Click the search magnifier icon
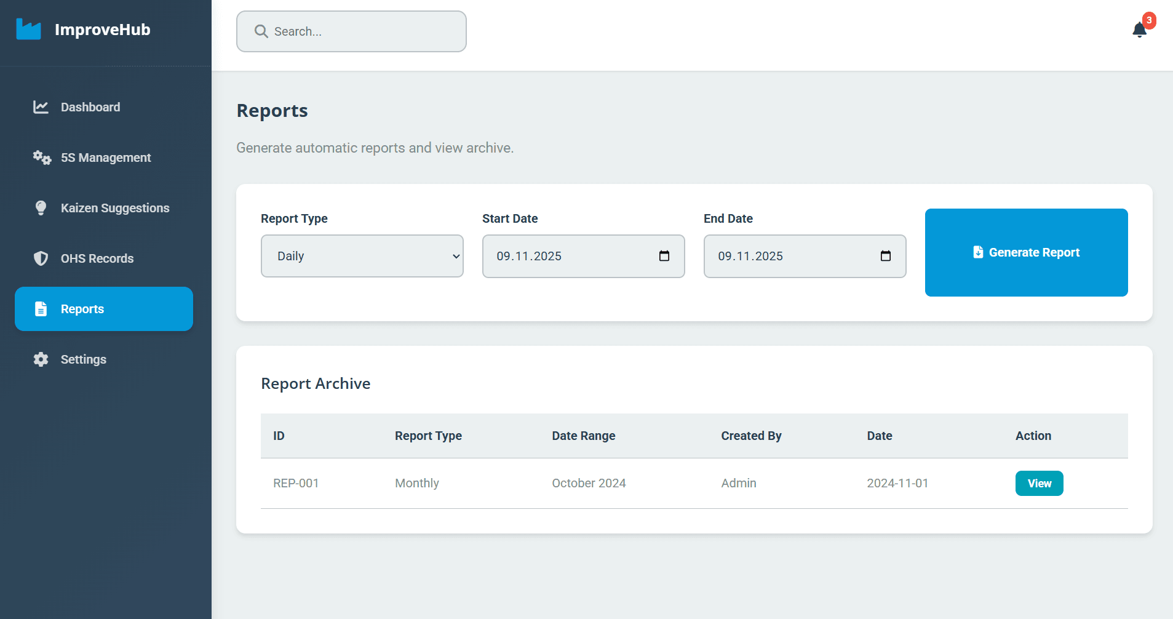This screenshot has width=1173, height=619. pos(261,31)
